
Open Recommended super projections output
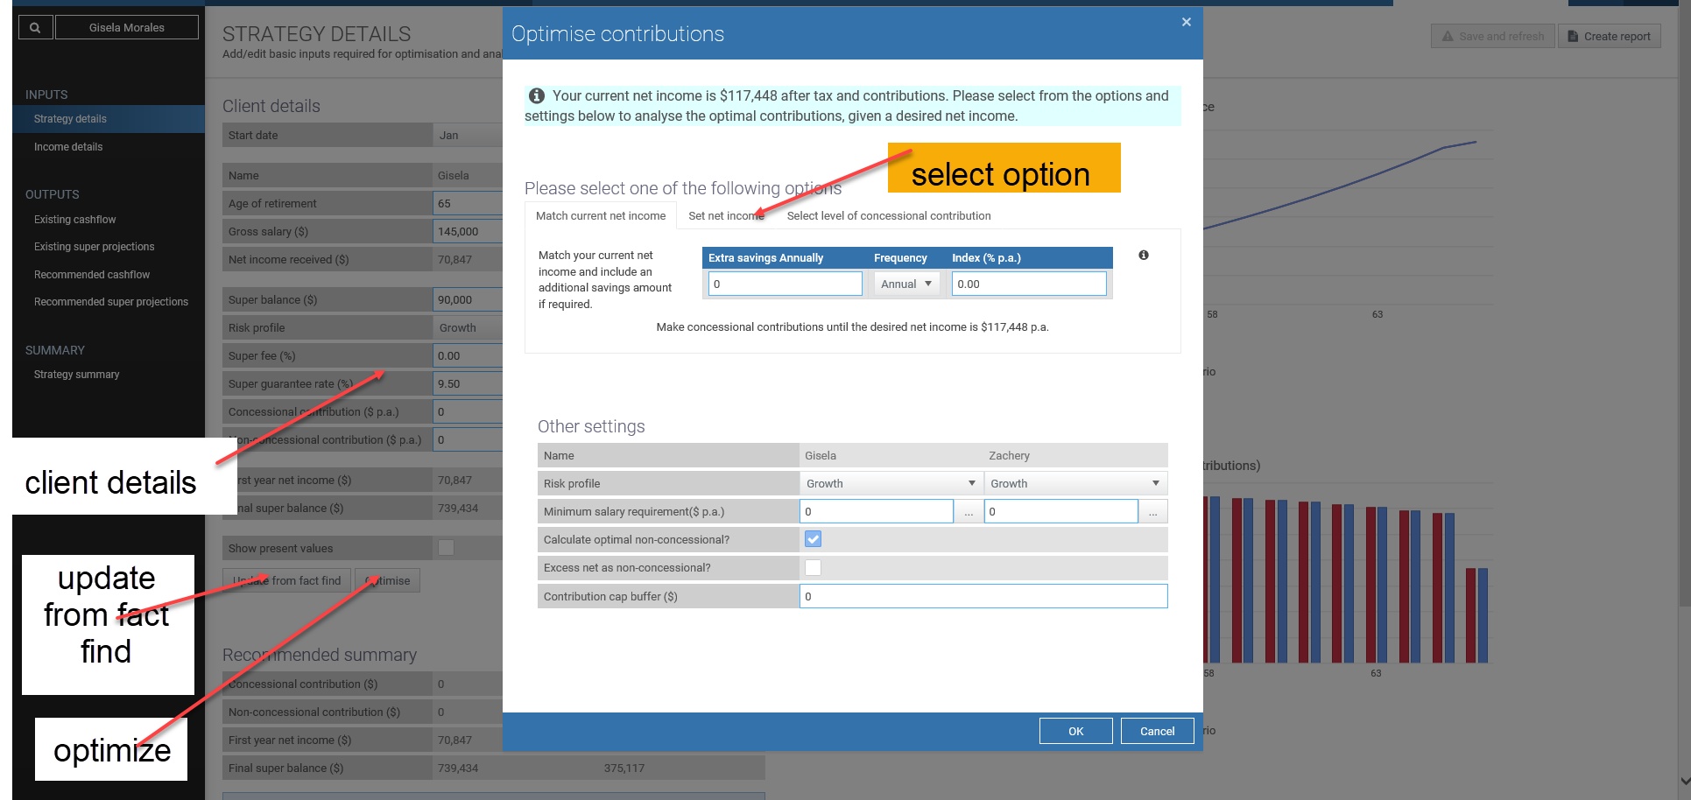pos(111,302)
